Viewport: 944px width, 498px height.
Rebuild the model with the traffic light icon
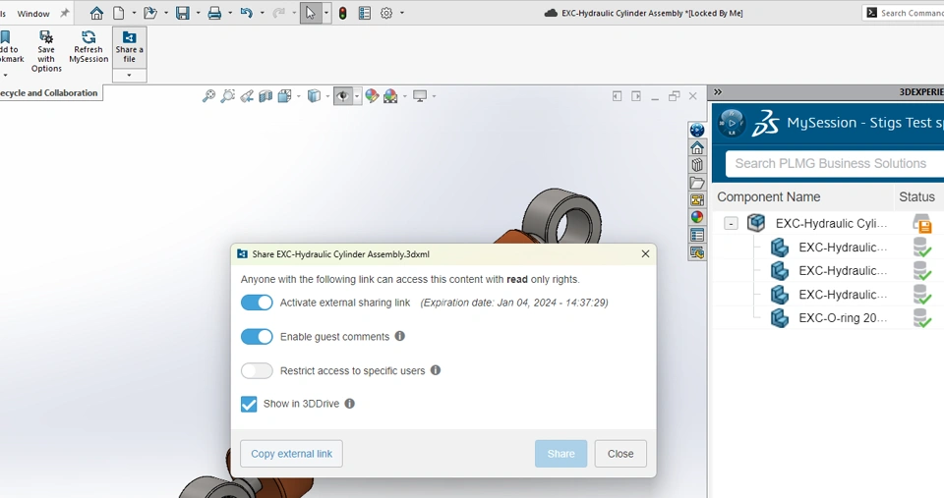pos(342,13)
